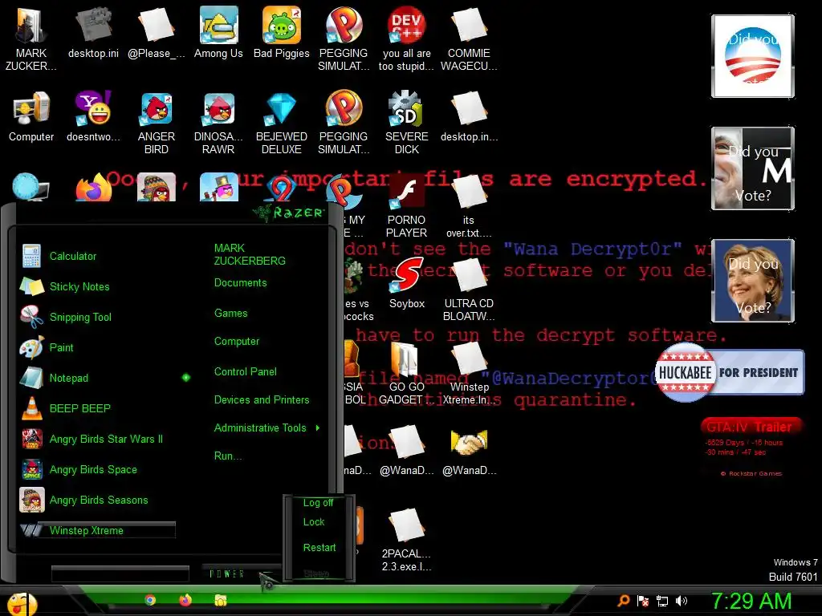Image resolution: width=822 pixels, height=616 pixels.
Task: Select the its over.txt file icon
Action: (469, 207)
